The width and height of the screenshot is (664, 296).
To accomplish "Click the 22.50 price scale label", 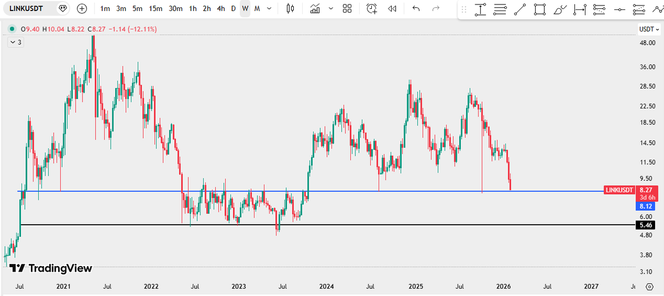I will pyautogui.click(x=647, y=106).
